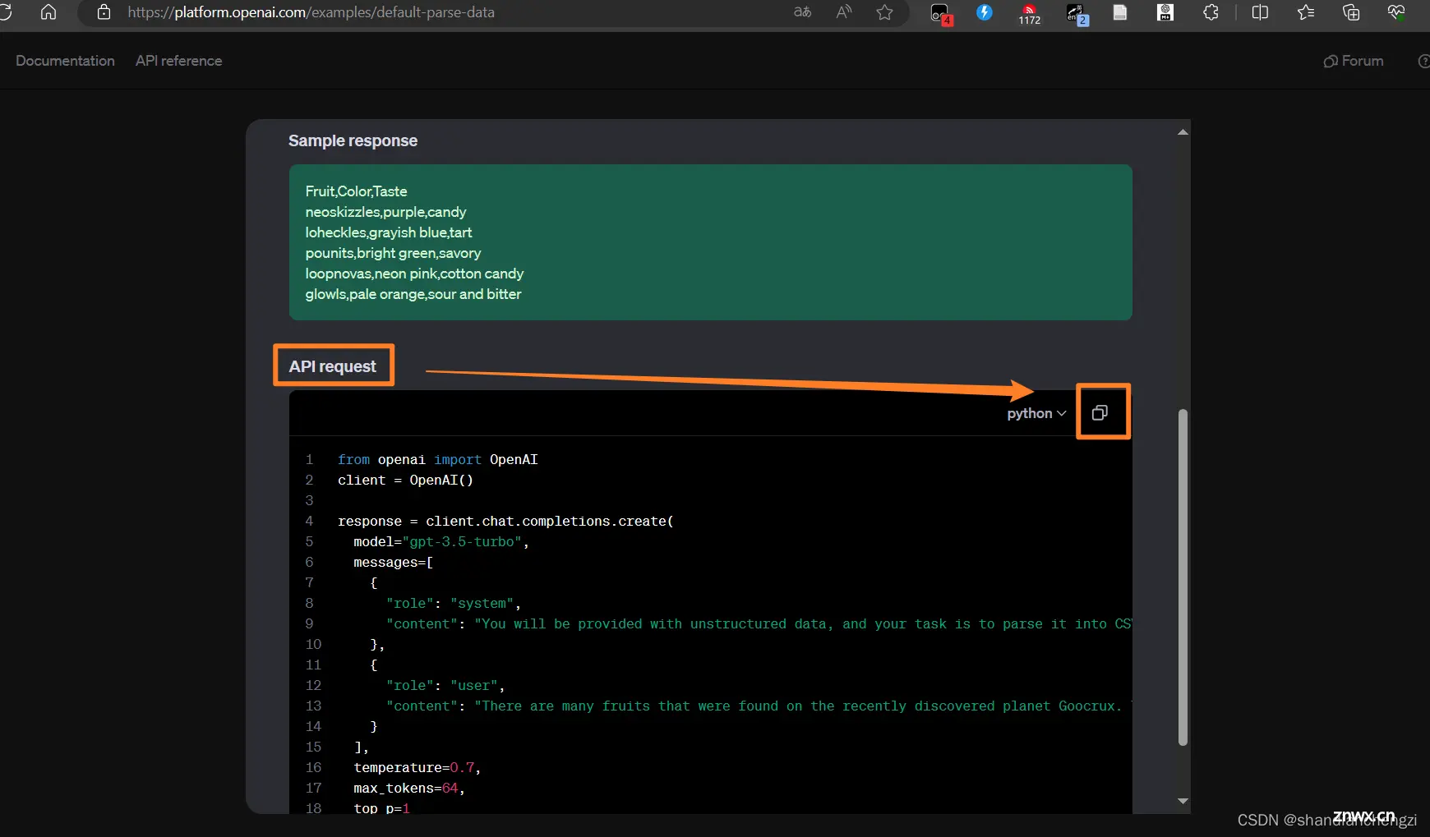Click the panel's vertical scrollbar thumb
The height and width of the screenshot is (837, 1430).
(1183, 577)
